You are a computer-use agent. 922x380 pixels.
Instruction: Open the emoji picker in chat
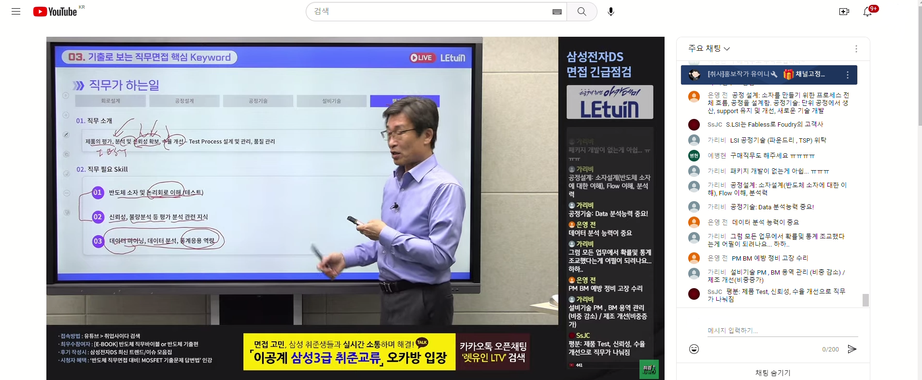(x=694, y=349)
